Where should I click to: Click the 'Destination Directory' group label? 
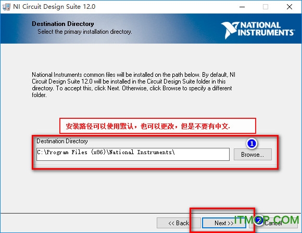click(x=62, y=141)
